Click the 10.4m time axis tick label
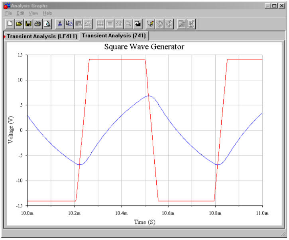Screen dimensions: 289x240 (x=121, y=213)
